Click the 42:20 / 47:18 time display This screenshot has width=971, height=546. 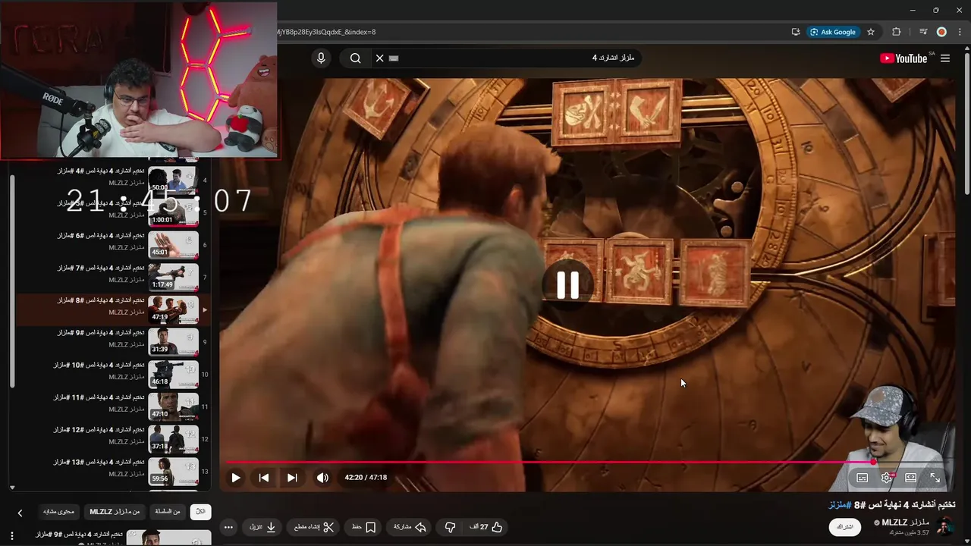pos(366,478)
